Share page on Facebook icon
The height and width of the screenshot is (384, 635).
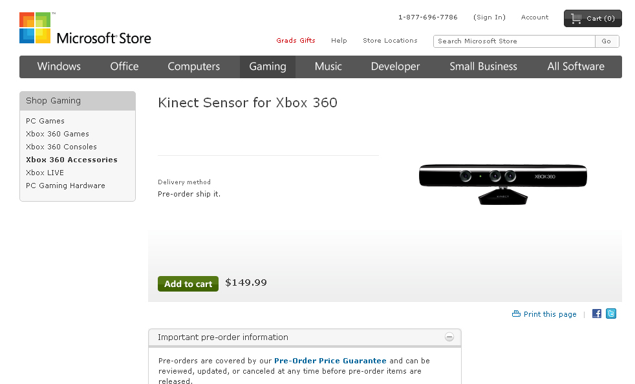tap(597, 314)
